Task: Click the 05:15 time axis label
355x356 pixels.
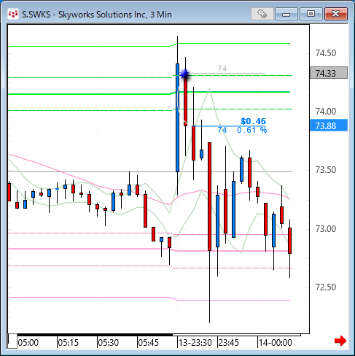Action: pyautogui.click(x=69, y=343)
